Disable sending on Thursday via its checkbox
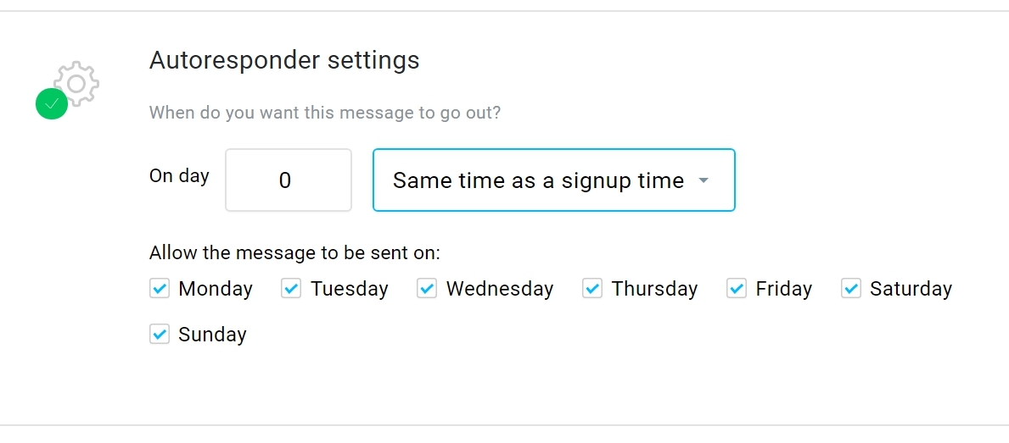This screenshot has height=443, width=1009. click(x=592, y=288)
